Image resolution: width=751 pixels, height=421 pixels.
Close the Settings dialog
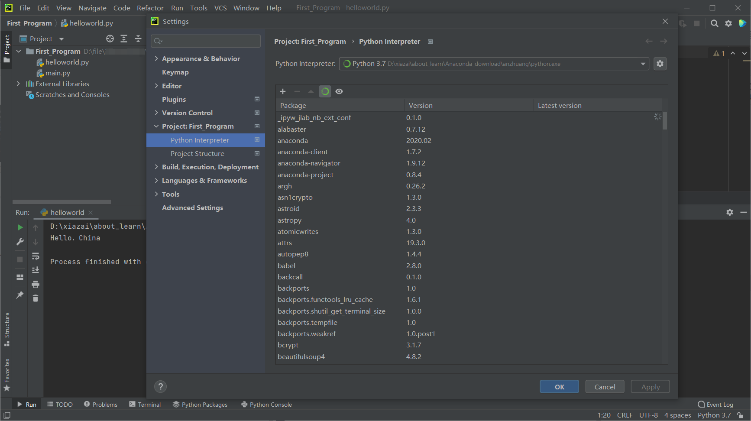(665, 21)
